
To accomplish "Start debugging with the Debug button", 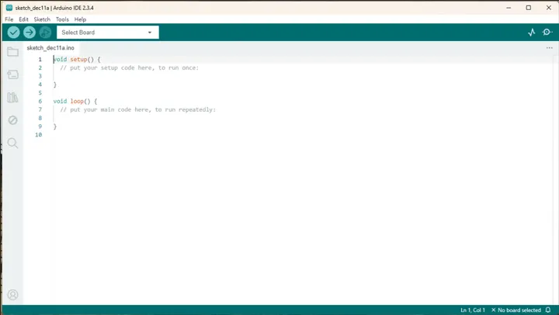I will pos(45,33).
